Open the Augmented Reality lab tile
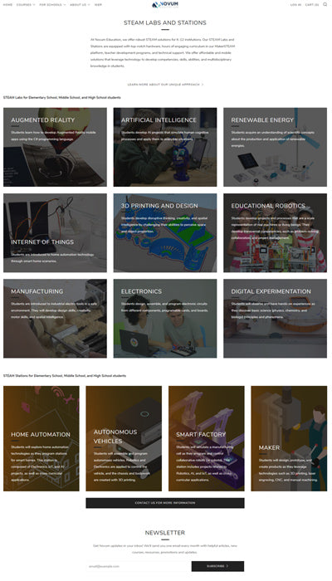Image resolution: width=332 pixels, height=581 pixels. [x=55, y=147]
